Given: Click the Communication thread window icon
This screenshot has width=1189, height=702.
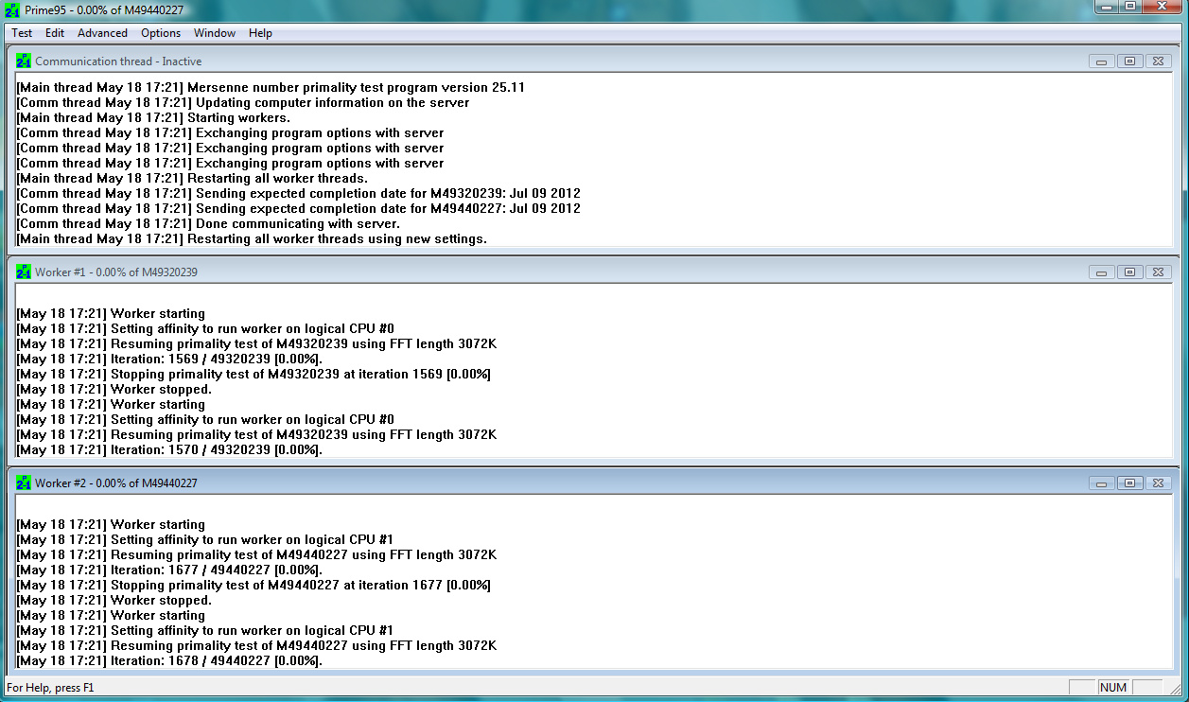Looking at the screenshot, I should point(24,61).
